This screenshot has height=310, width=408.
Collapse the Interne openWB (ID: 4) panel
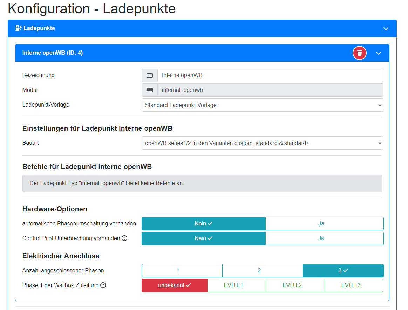click(x=379, y=53)
